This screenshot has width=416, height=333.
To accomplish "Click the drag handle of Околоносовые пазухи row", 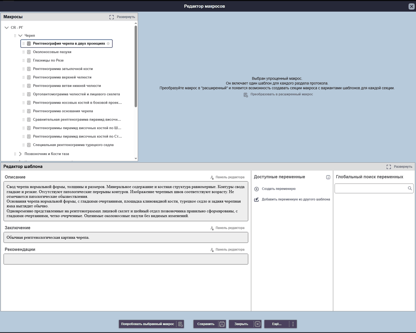I will 23,52.
